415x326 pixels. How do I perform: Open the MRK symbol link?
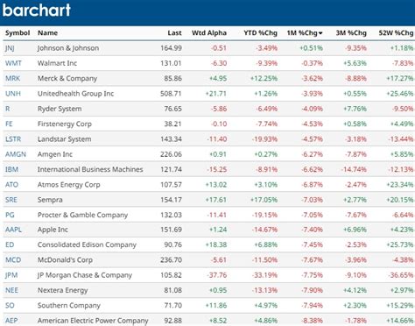click(13, 78)
